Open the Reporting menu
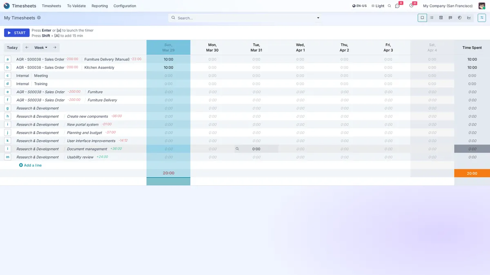 [x=100, y=6]
